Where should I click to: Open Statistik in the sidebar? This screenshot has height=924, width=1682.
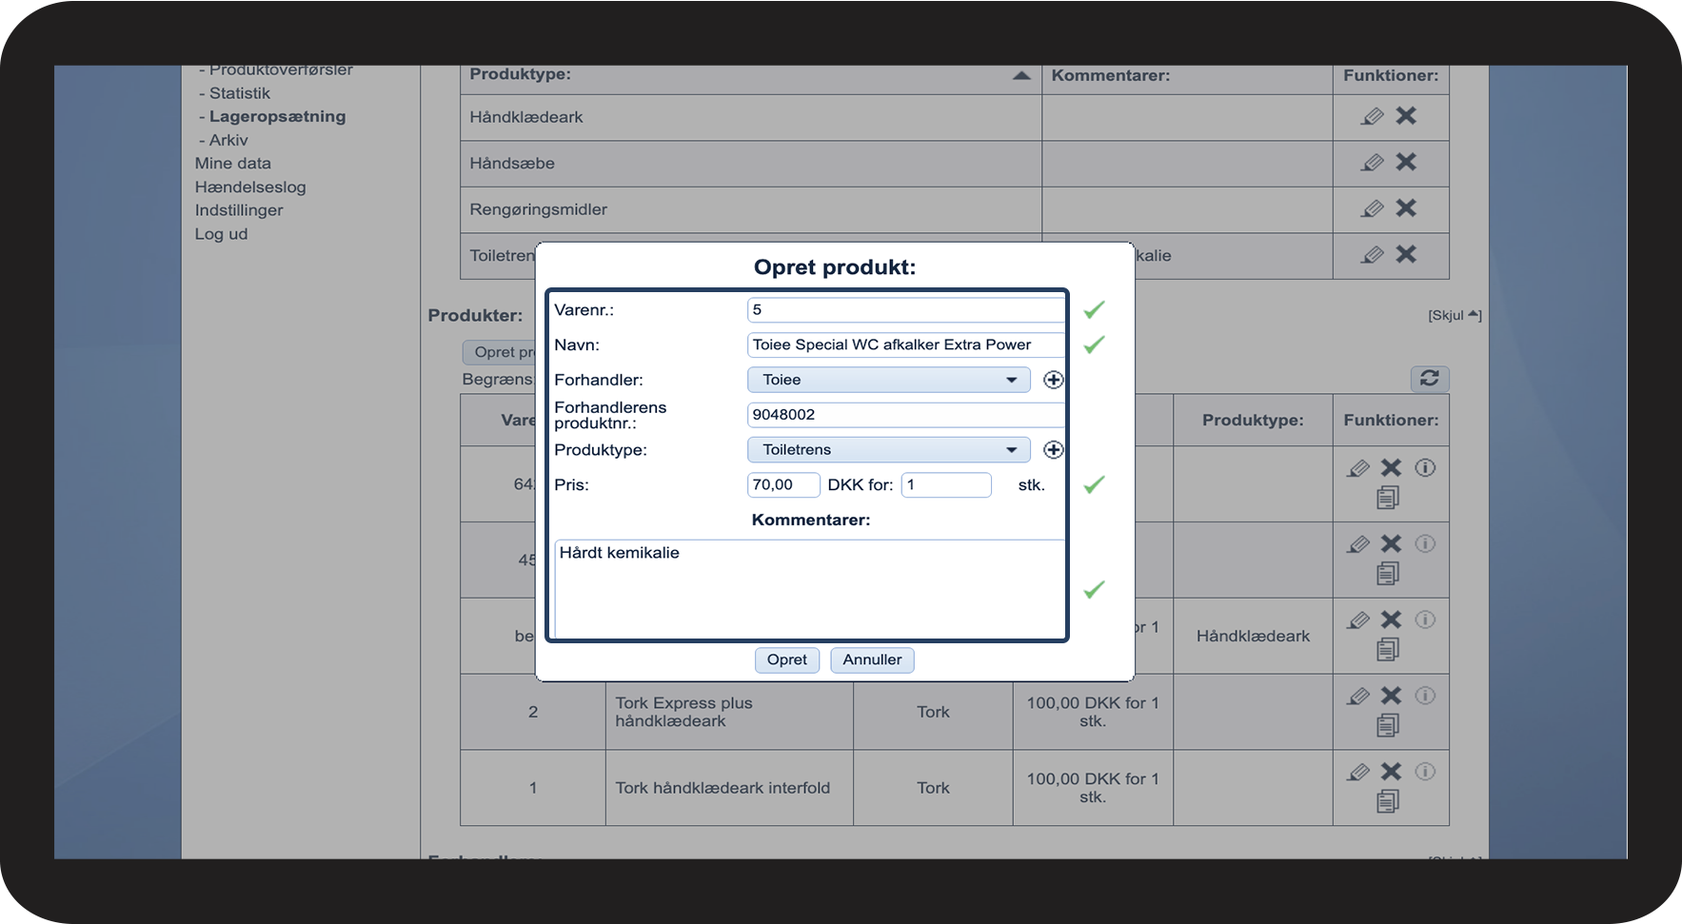240,93
